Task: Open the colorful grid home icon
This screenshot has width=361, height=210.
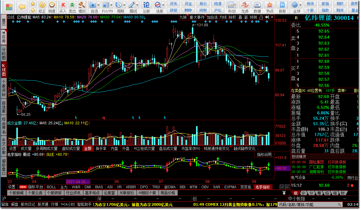Action: [9, 7]
